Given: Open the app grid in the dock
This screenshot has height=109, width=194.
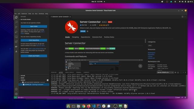Looking at the screenshot, I should coord(68,106).
